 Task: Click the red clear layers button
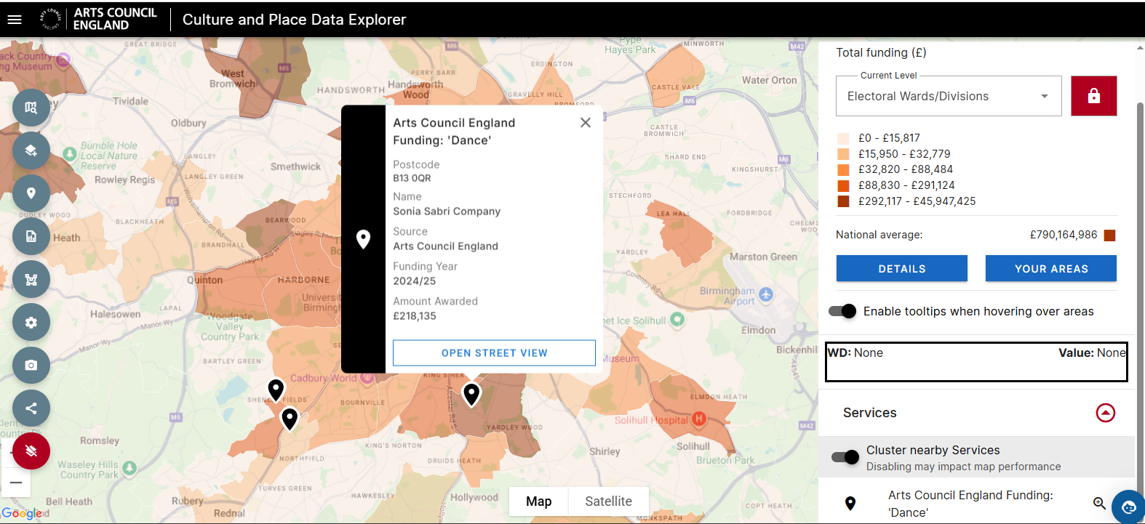[31, 451]
